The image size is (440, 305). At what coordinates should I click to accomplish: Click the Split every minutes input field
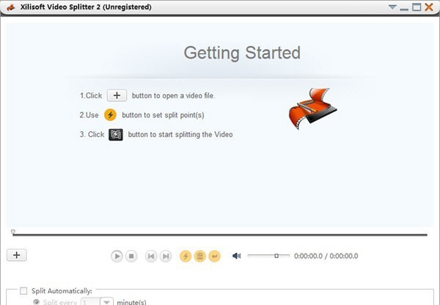point(90,301)
